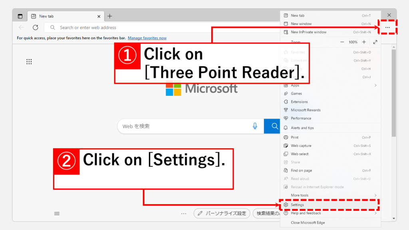Click the パーソナライズ設定 button
Screen dimensions: 409x230
tap(222, 213)
